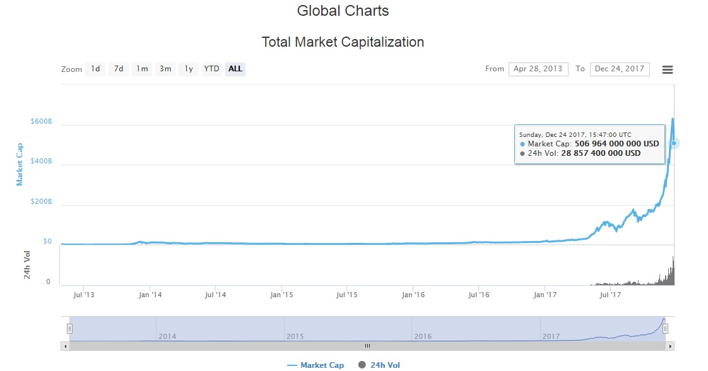Toggle Market Cap series in legend
The height and width of the screenshot is (371, 708).
(x=316, y=365)
